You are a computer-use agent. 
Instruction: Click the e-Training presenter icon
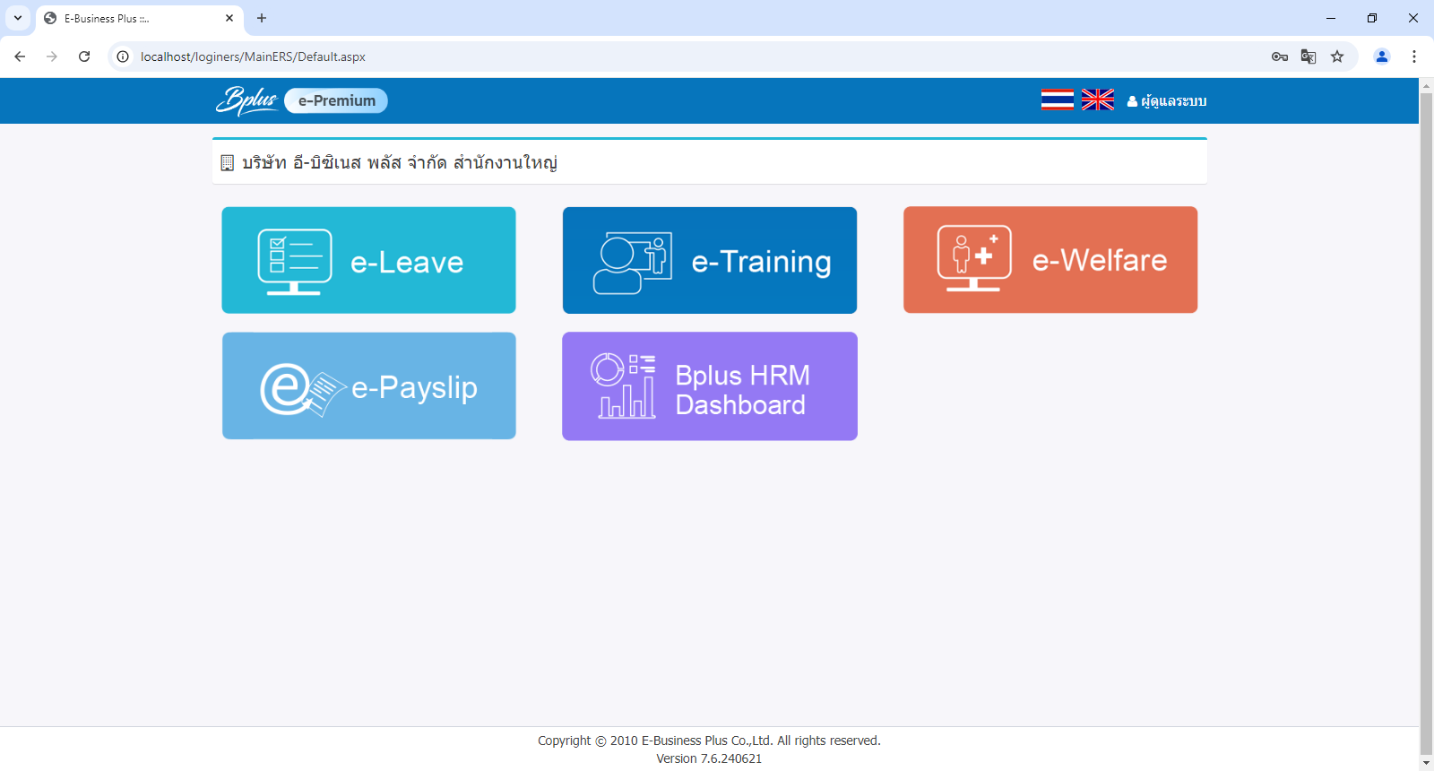633,264
